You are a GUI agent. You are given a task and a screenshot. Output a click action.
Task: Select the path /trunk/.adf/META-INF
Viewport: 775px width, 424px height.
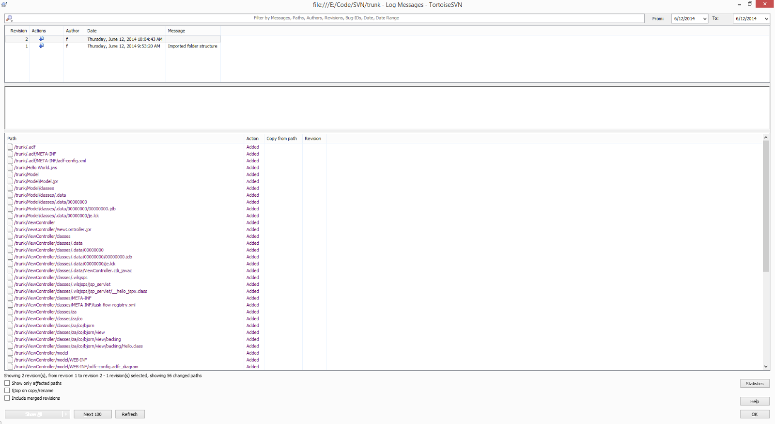(x=35, y=154)
